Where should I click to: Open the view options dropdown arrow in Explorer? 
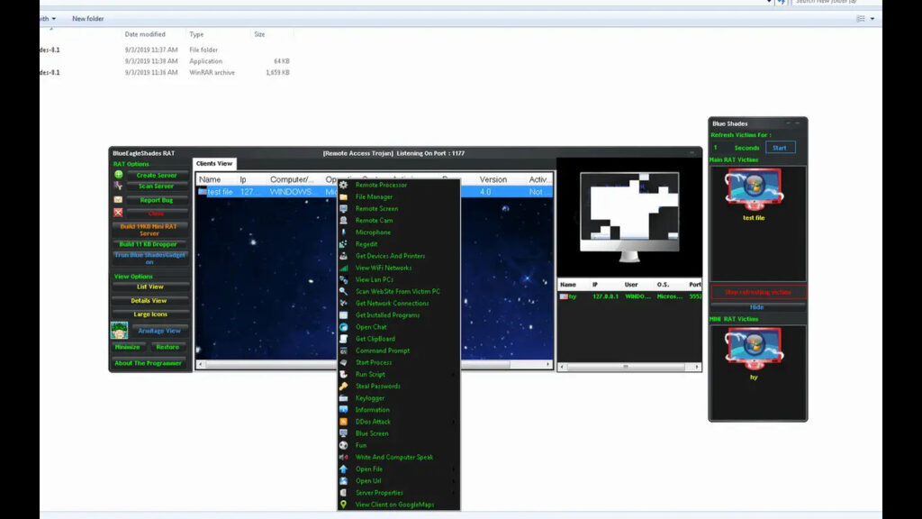click(x=872, y=19)
